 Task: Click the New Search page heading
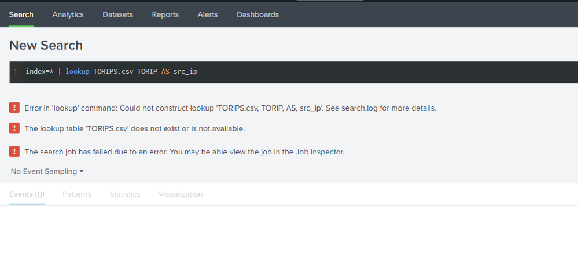46,45
